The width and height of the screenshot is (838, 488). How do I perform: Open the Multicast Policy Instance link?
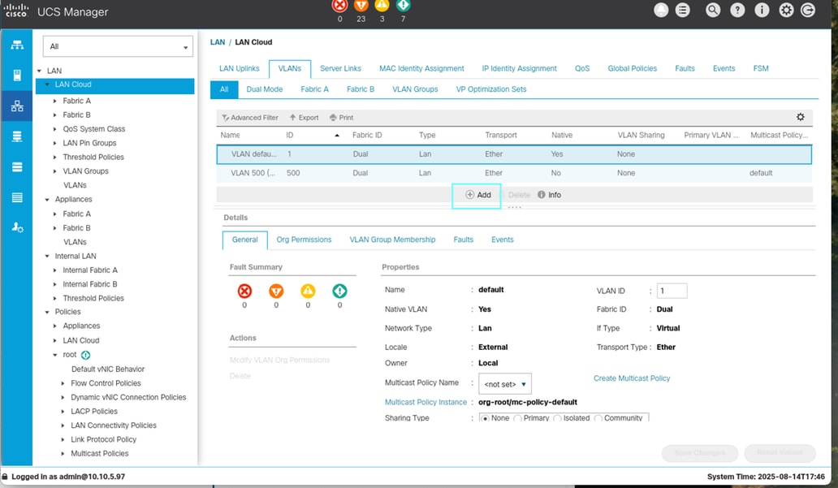point(426,403)
